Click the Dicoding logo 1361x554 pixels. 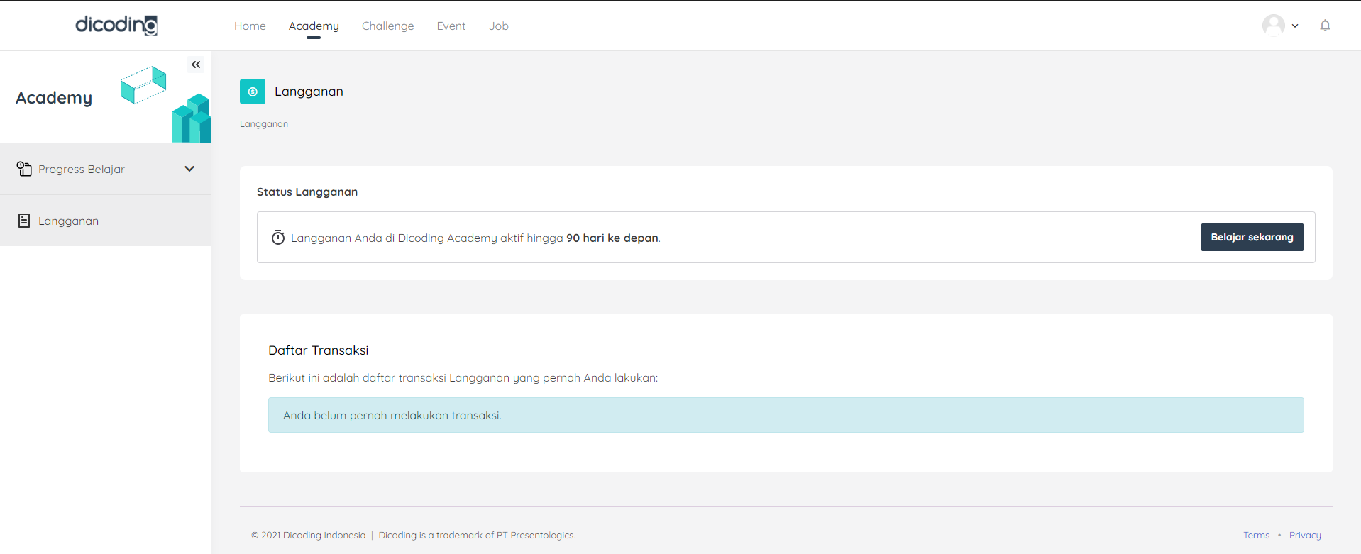pos(116,26)
